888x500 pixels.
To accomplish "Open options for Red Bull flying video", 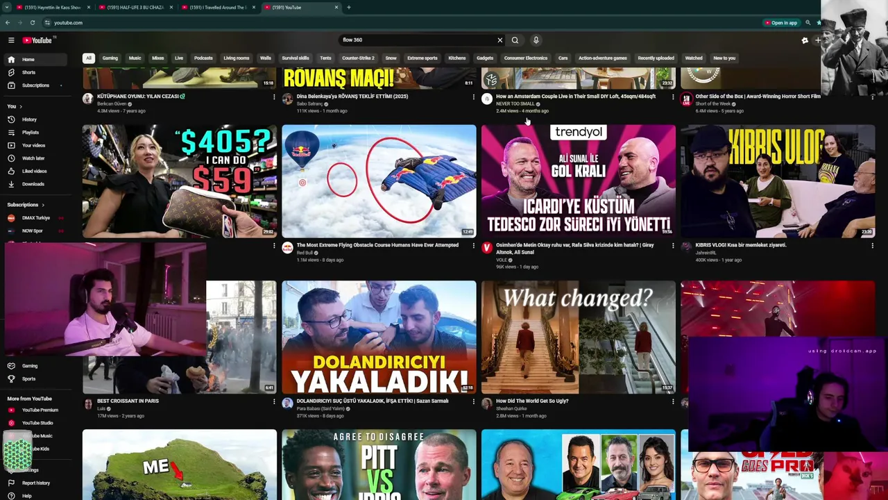I will [x=474, y=246].
